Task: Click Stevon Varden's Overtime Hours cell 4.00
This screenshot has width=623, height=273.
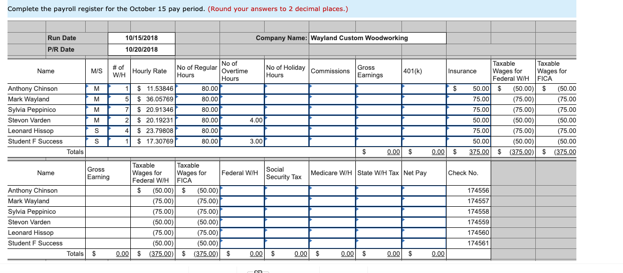Action: (x=242, y=120)
